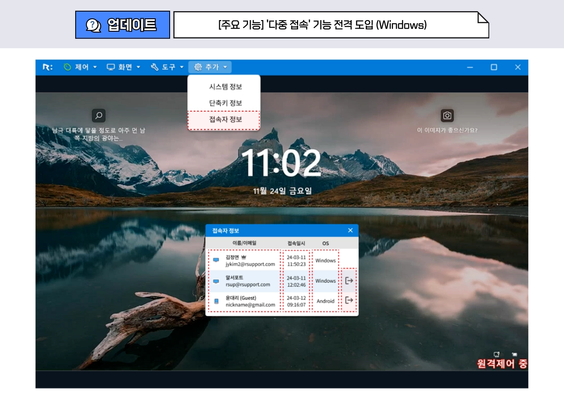Click the 이 이미지가 좋으신가요? text
Image resolution: width=564 pixels, height=398 pixels.
pos(447,130)
